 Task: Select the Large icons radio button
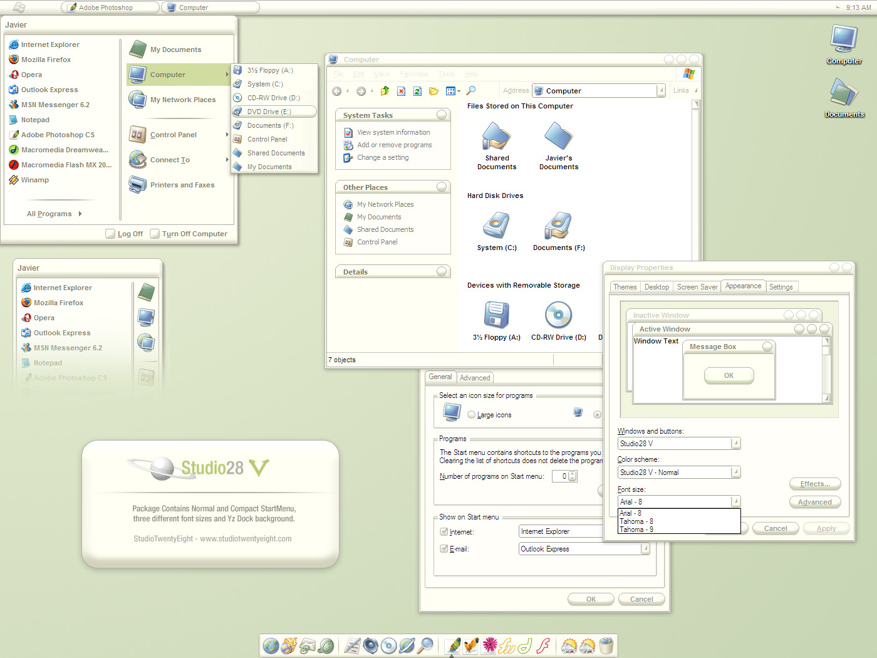coord(472,414)
